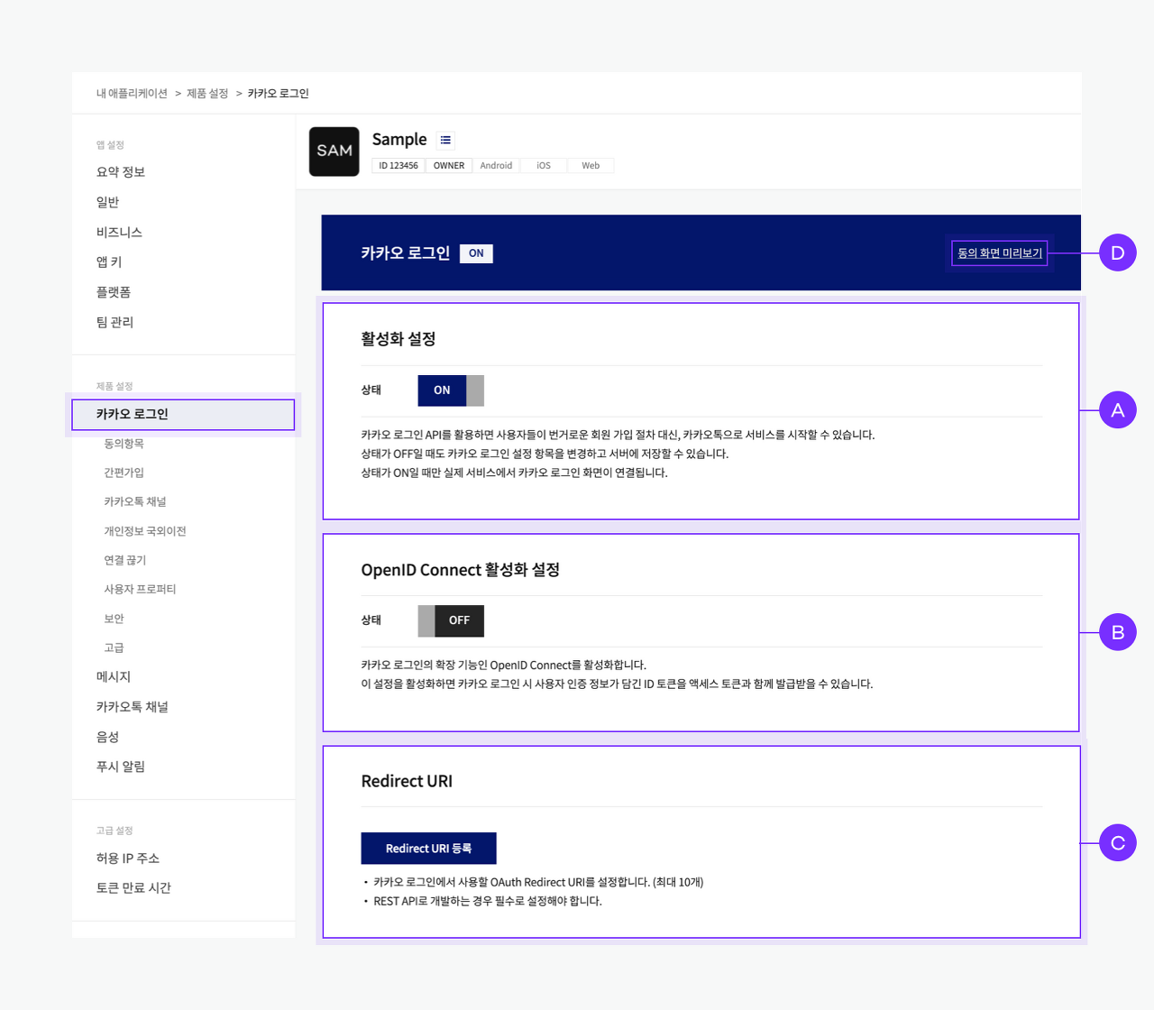
Task: Open 일반 in the sidebar
Action: pyautogui.click(x=107, y=202)
